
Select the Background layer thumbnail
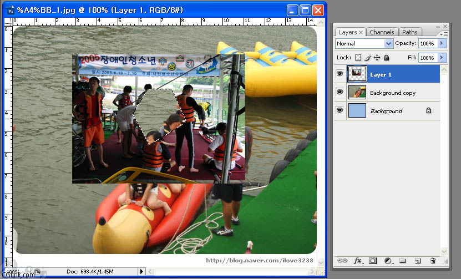tap(357, 110)
